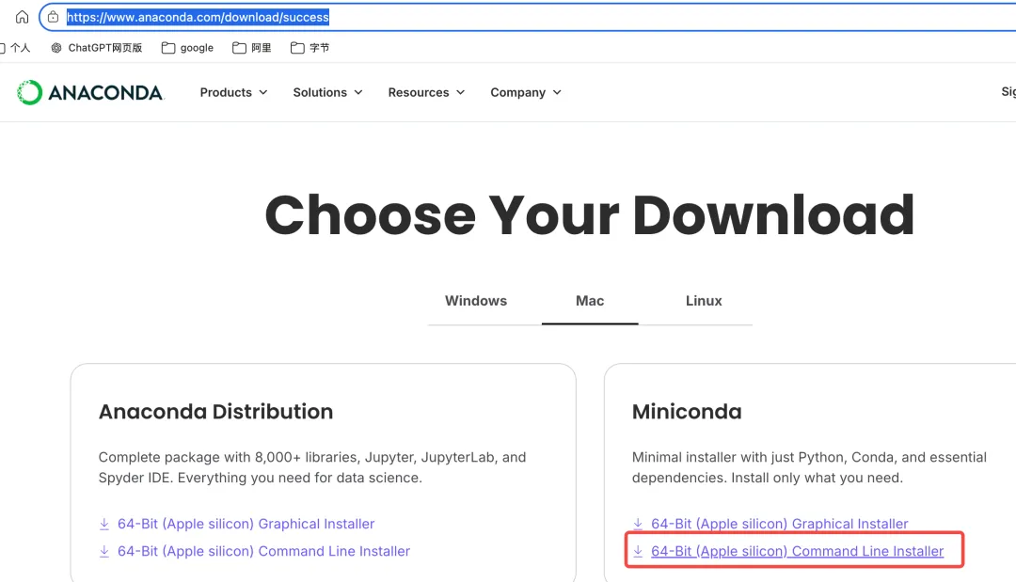Viewport: 1016px width, 582px height.
Task: Download Miniconda Graphical Installer
Action: click(x=770, y=524)
